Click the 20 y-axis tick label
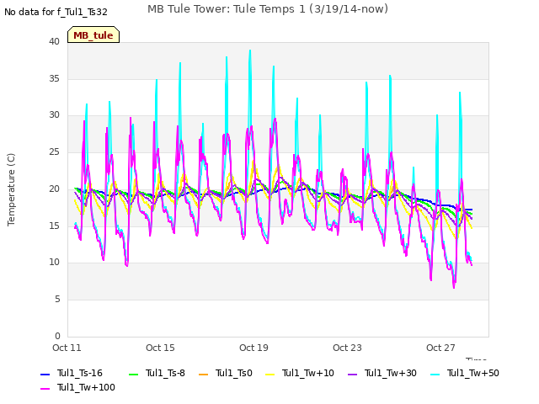 tap(54, 189)
